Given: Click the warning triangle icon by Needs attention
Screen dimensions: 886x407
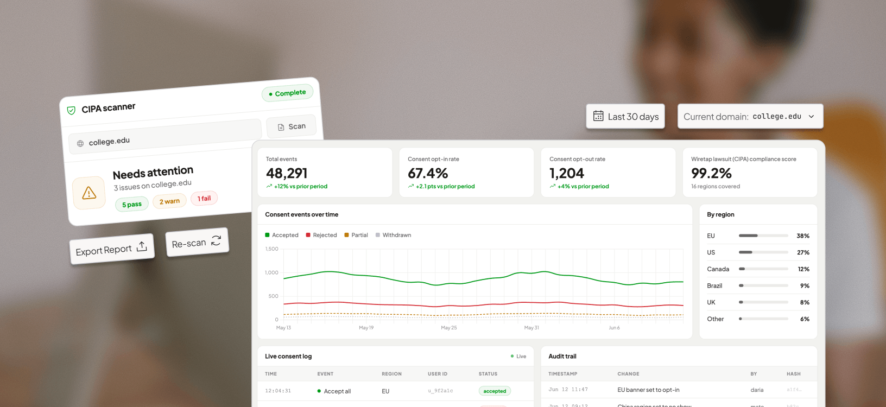Looking at the screenshot, I should (89, 193).
